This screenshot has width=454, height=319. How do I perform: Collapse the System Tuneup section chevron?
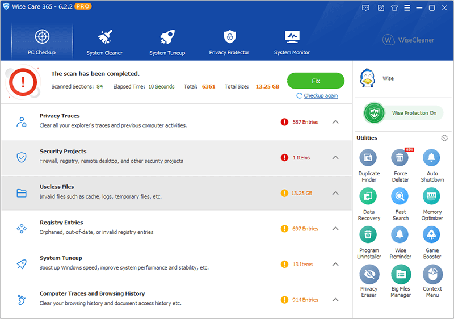tap(335, 264)
